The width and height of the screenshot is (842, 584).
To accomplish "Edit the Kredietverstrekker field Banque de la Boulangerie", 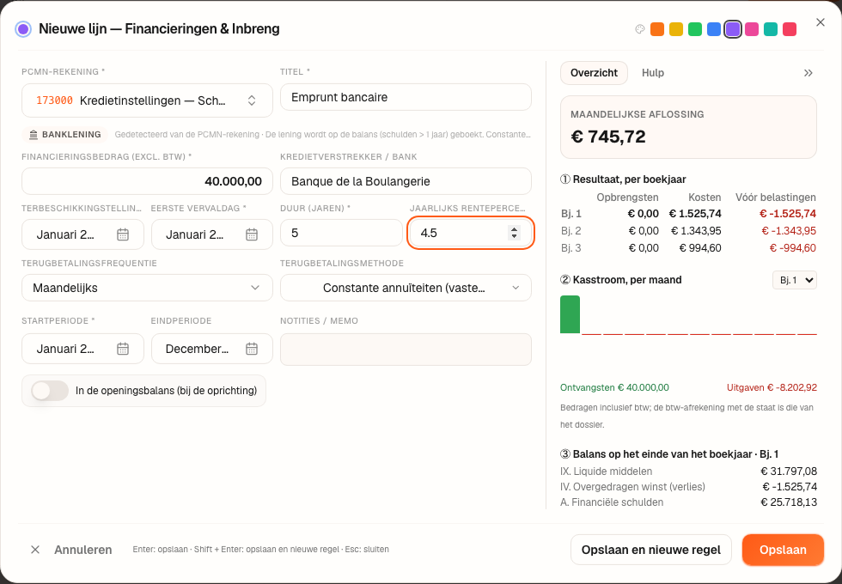I will 406,181.
